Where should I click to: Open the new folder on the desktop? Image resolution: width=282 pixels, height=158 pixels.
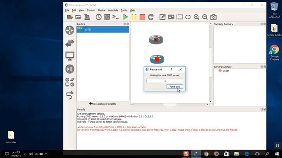click(x=11, y=137)
